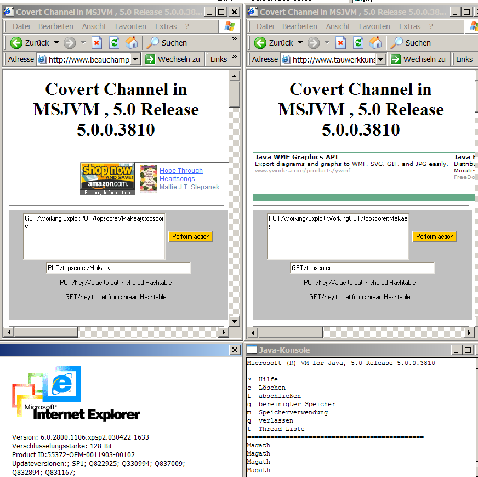Open forward history dropdown in left window
The height and width of the screenshot is (477, 478).
coord(83,43)
